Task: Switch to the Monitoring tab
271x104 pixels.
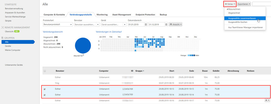Action: point(102,15)
